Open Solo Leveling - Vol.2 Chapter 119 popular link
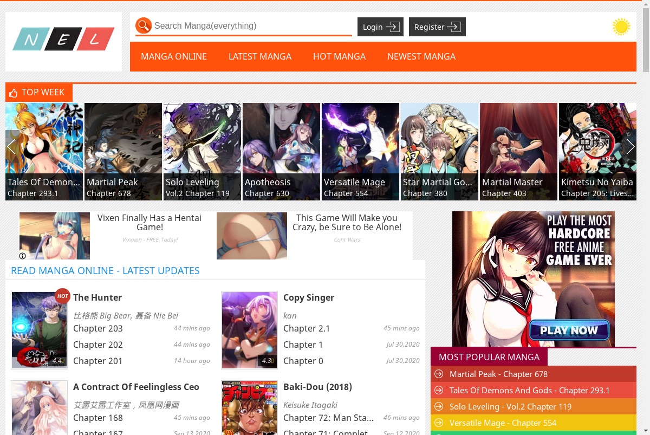The width and height of the screenshot is (650, 435). (510, 407)
